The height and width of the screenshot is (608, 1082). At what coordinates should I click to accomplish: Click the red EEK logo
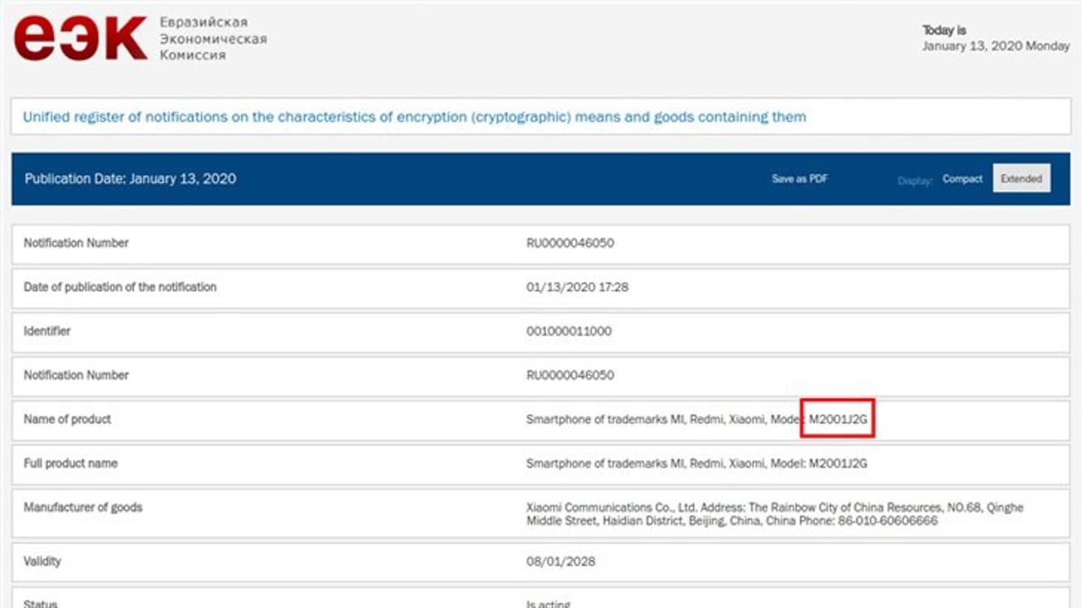coord(80,39)
